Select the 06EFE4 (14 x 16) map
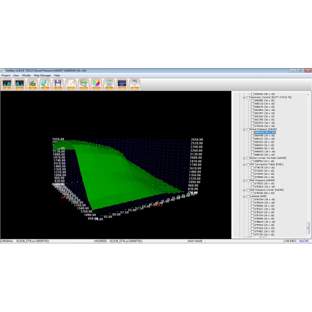Viewport: 312px width, 312px height. coord(265,161)
